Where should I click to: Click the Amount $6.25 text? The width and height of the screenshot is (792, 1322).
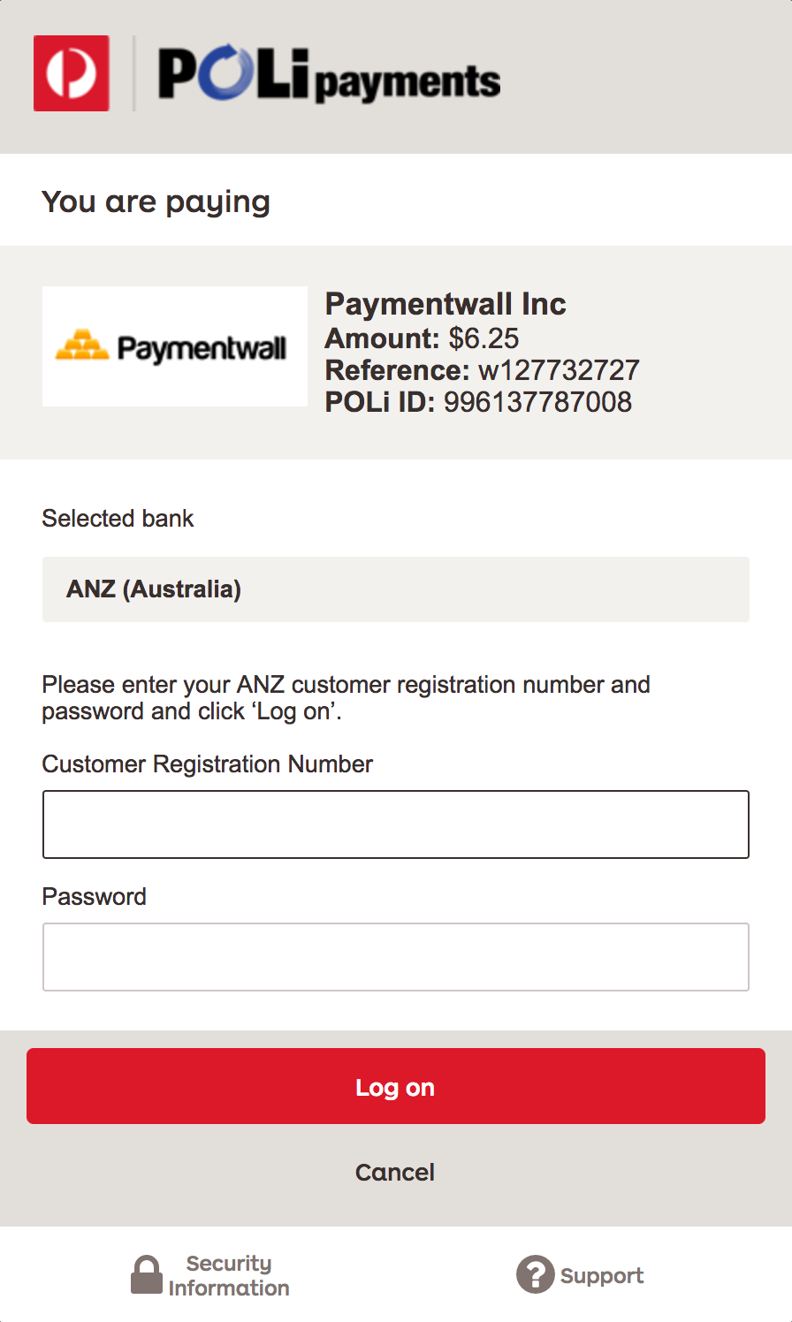click(x=422, y=338)
